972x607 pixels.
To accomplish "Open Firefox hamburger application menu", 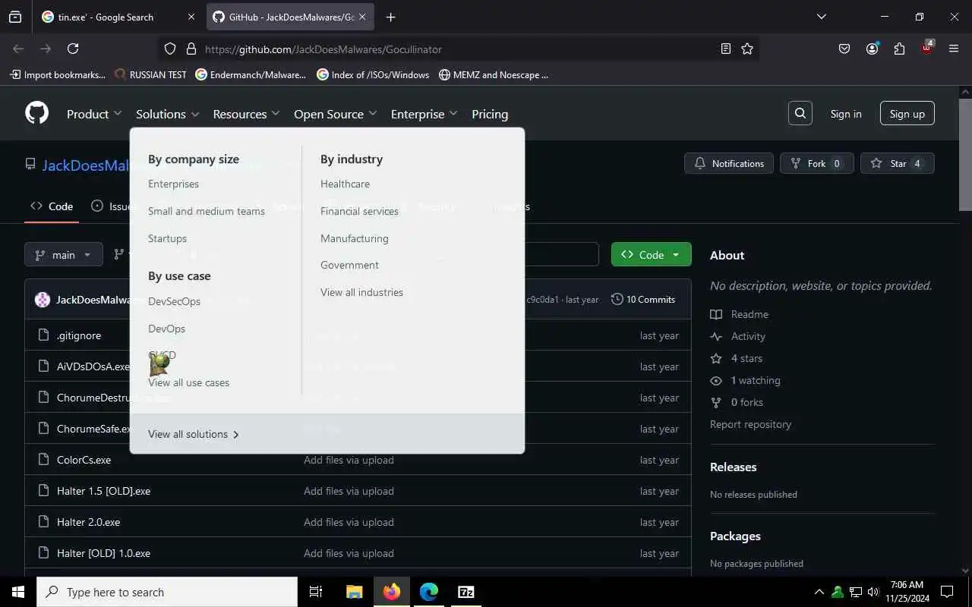I will (954, 49).
